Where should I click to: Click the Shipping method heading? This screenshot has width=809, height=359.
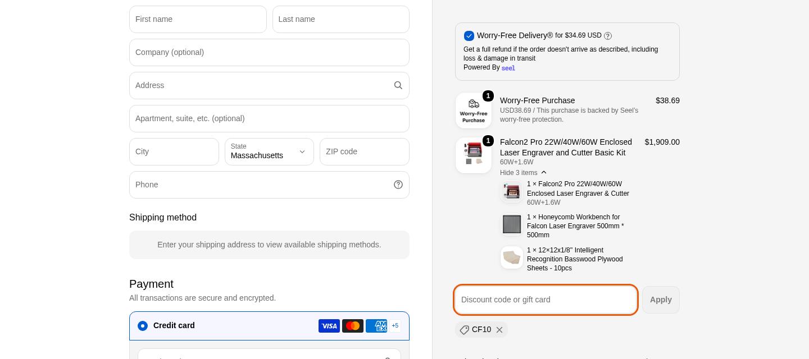(x=163, y=218)
